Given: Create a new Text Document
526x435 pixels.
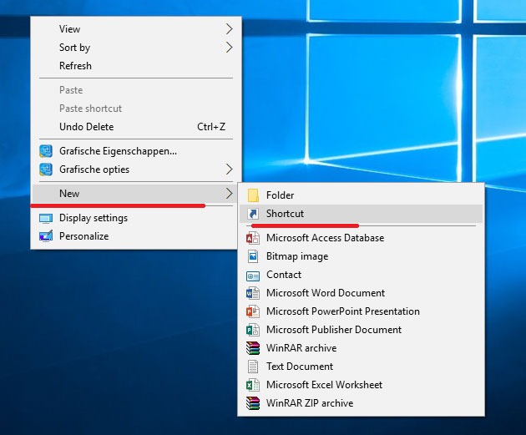Looking at the screenshot, I should tap(361, 367).
